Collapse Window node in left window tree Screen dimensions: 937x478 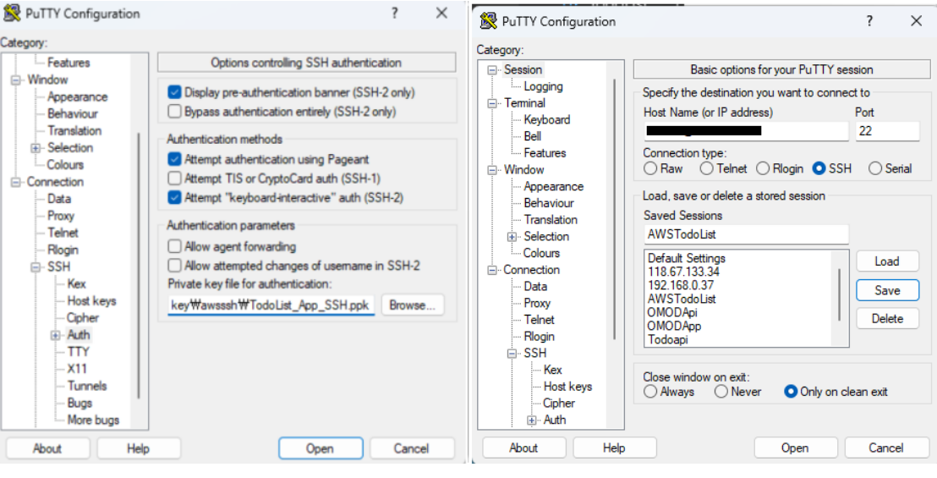tap(16, 80)
